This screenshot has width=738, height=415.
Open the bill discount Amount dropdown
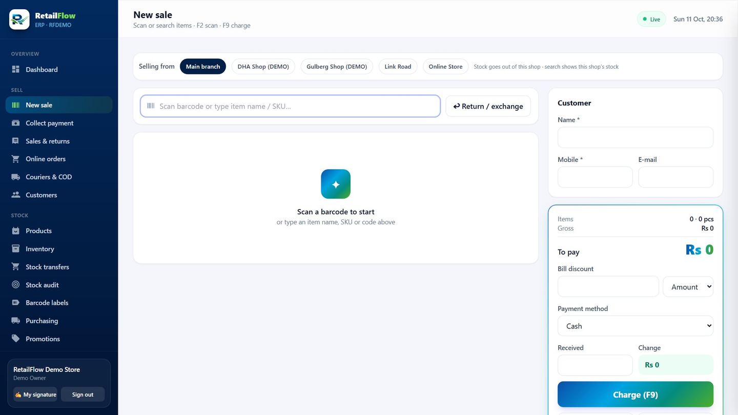pyautogui.click(x=688, y=287)
